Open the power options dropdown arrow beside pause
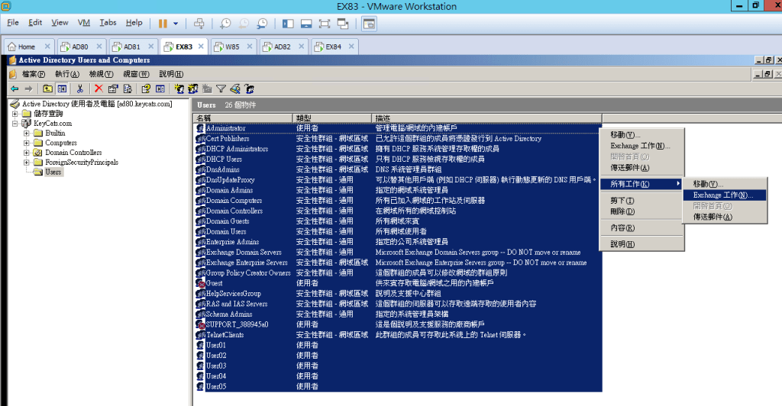 (x=176, y=24)
